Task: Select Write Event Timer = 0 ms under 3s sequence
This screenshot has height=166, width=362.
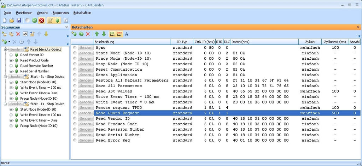Action: tap(39, 93)
